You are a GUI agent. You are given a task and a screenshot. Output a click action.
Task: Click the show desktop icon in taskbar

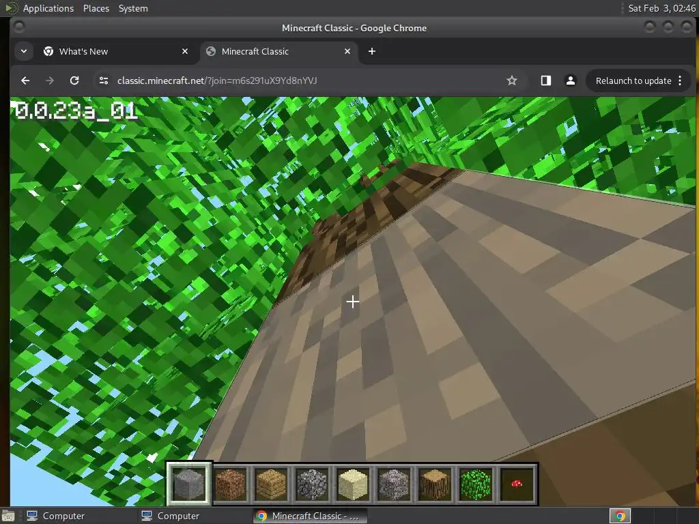(8, 516)
